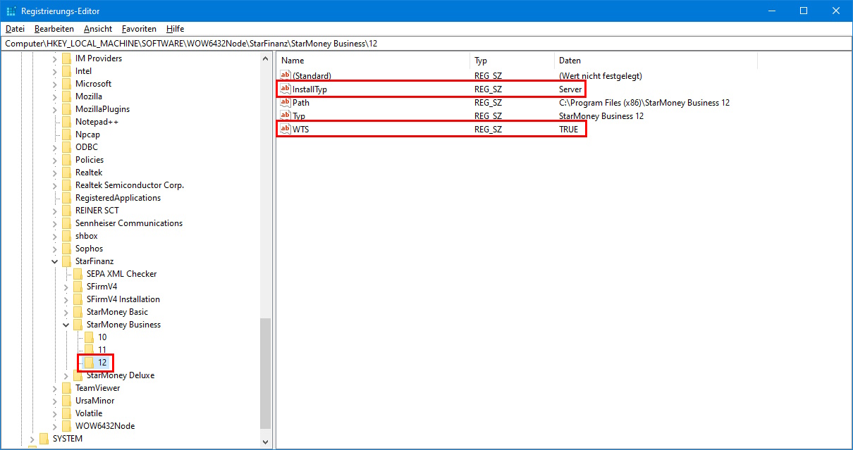Select the string icon beside the Typ value
Viewport: 853px width, 450px height.
click(x=286, y=115)
